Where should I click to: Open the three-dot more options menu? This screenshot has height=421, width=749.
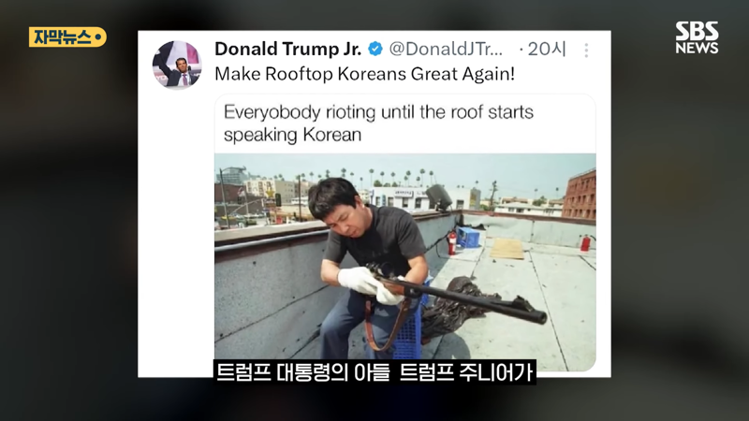pyautogui.click(x=586, y=51)
